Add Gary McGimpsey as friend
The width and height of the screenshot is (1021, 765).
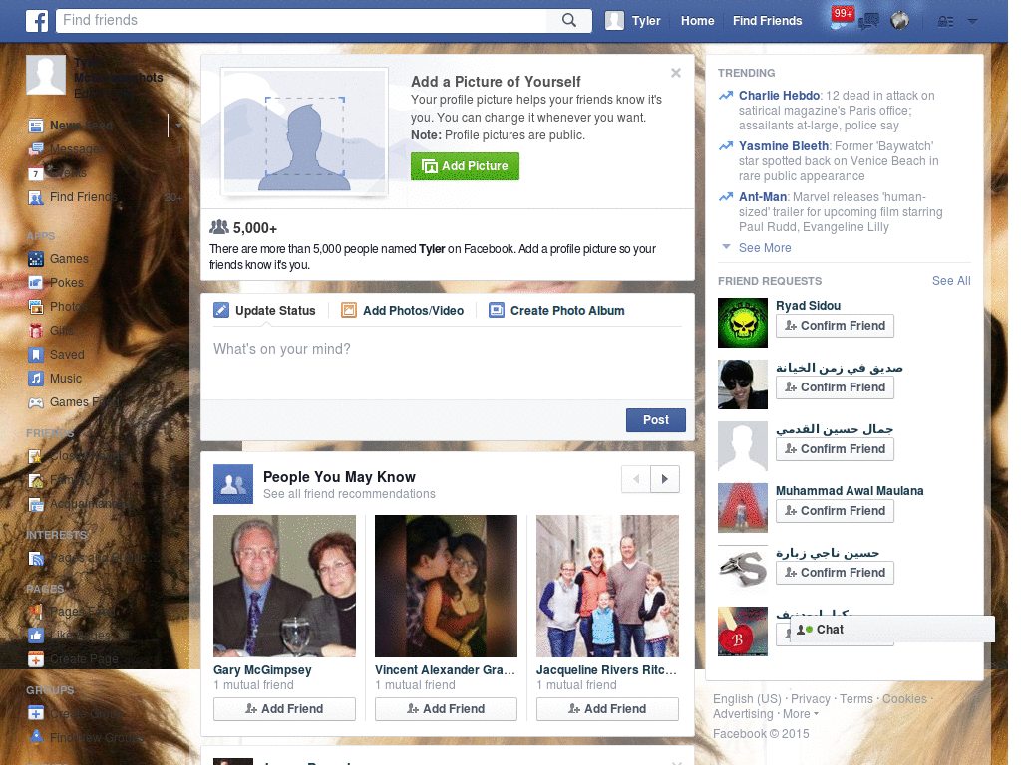(x=284, y=709)
